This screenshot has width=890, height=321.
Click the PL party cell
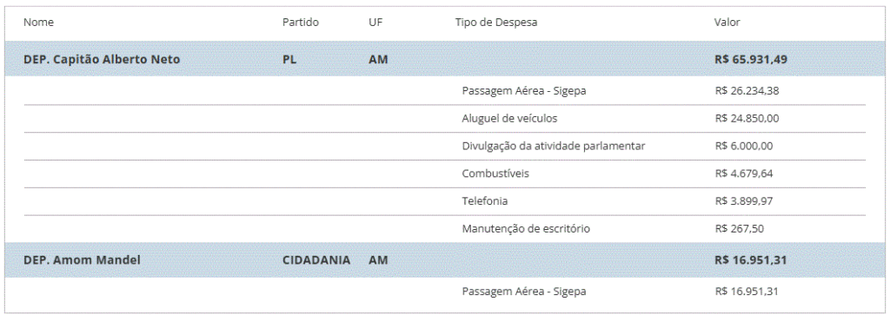(x=289, y=59)
